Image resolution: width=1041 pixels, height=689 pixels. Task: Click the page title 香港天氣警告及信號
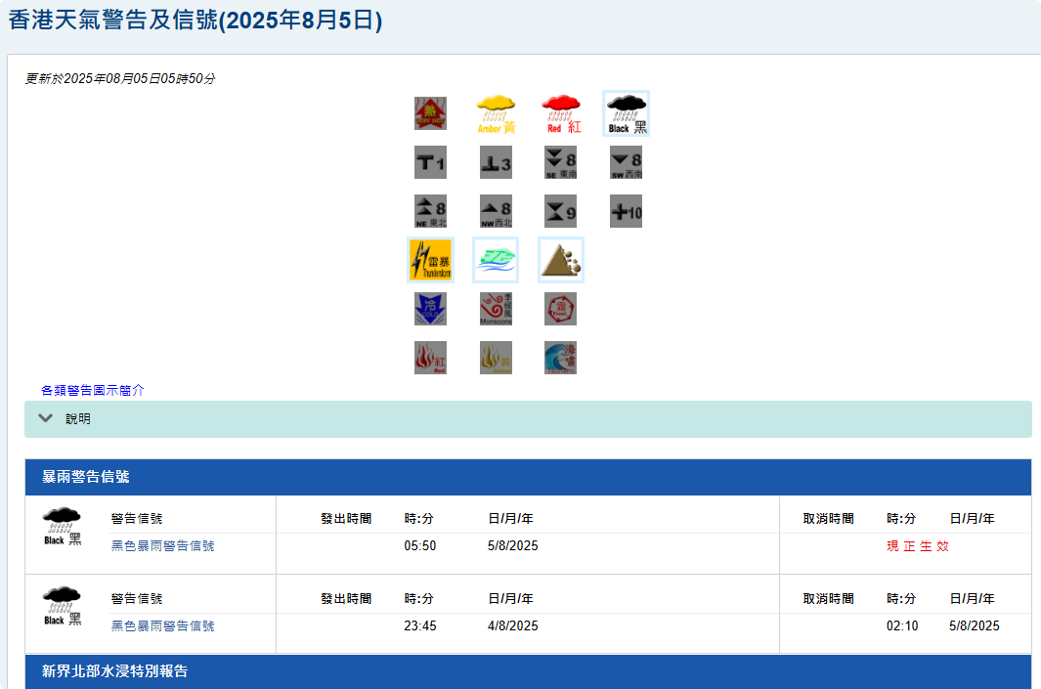[195, 20]
